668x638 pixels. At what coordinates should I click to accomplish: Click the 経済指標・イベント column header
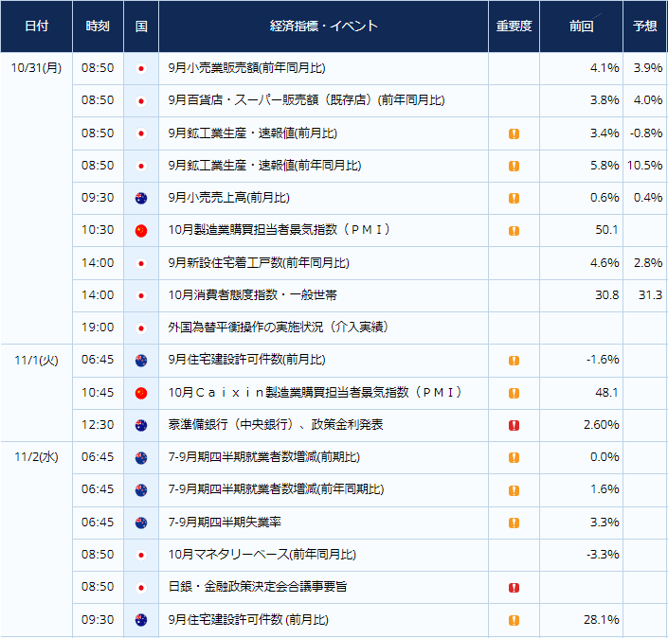(x=323, y=26)
